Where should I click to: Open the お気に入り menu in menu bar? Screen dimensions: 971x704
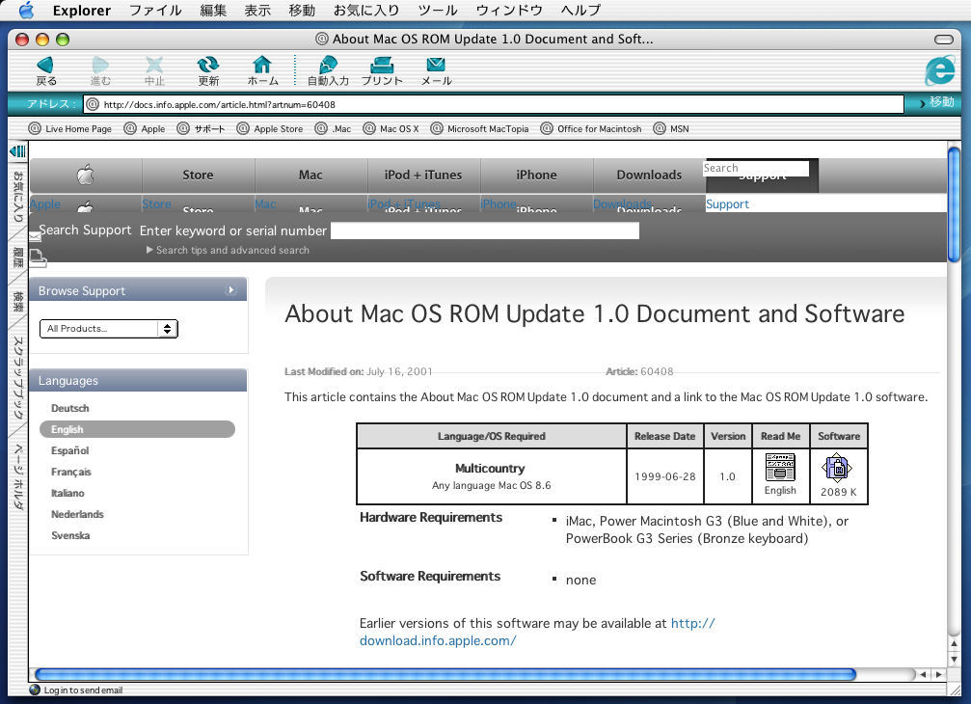366,10
